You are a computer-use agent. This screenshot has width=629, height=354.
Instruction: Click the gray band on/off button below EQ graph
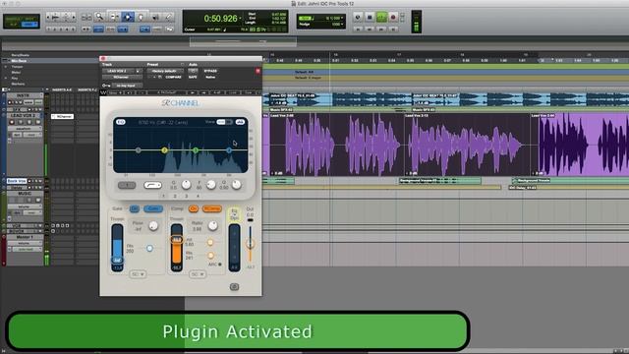pos(127,185)
